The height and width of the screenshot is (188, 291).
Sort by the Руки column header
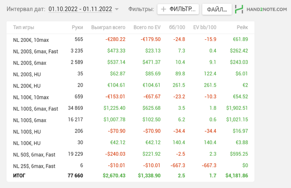pyautogui.click(x=77, y=27)
